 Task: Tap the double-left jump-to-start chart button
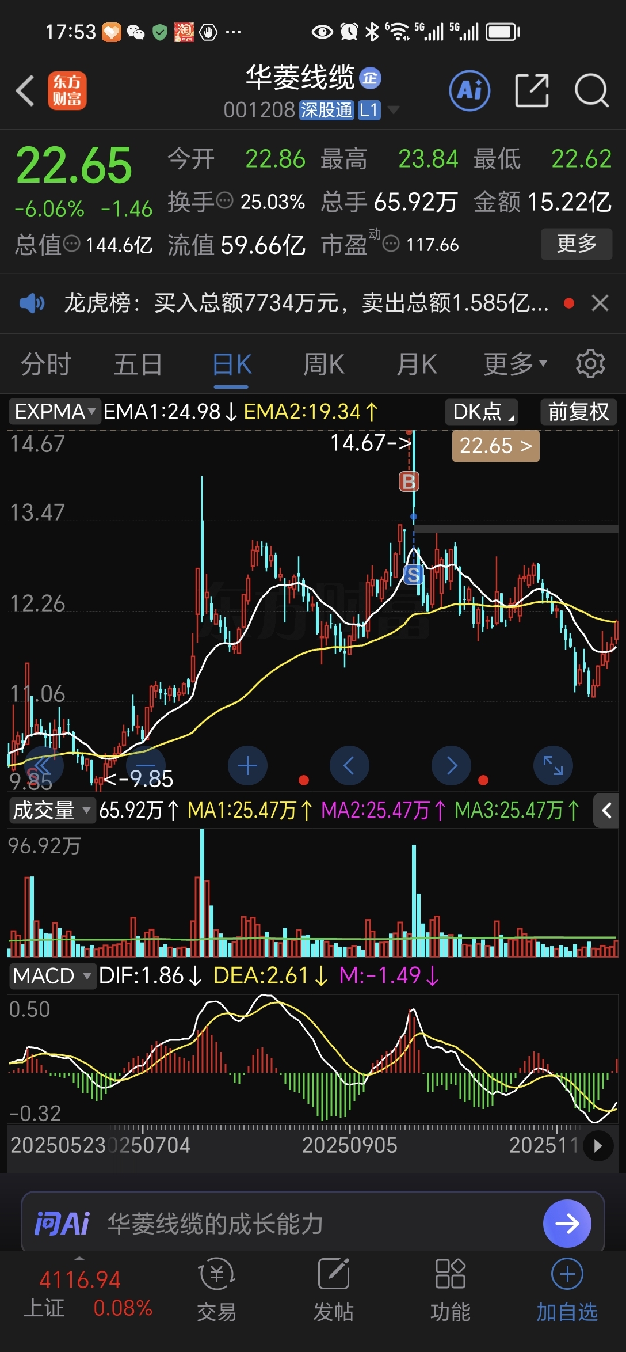coord(44,766)
